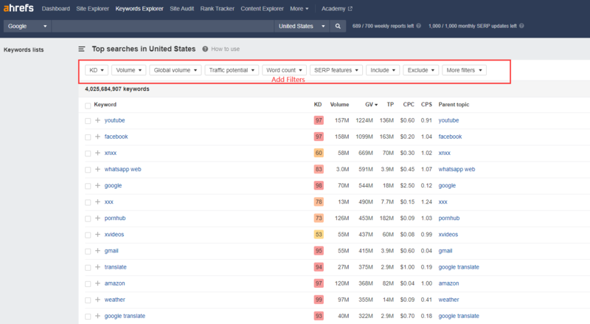Add google translate keyword with plus icon
This screenshot has height=324, width=590.
tap(98, 316)
